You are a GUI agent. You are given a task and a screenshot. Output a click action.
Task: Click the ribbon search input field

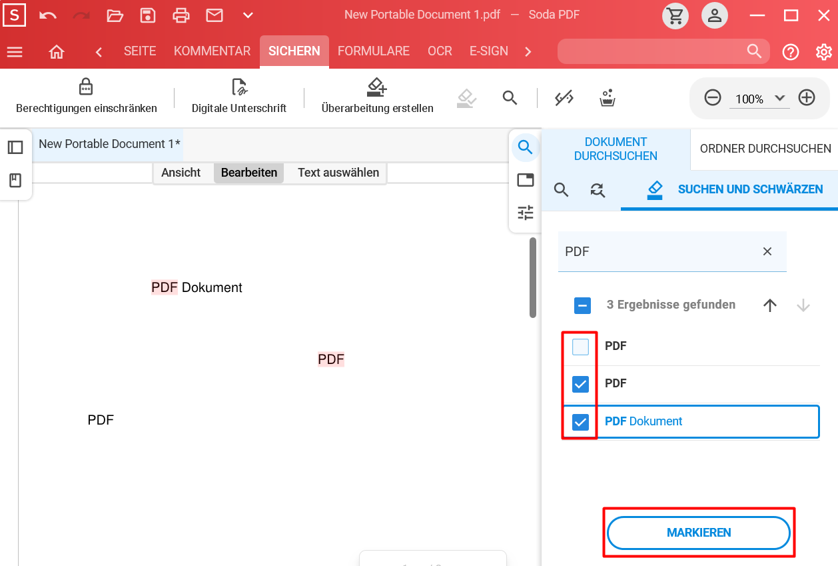[x=663, y=51]
